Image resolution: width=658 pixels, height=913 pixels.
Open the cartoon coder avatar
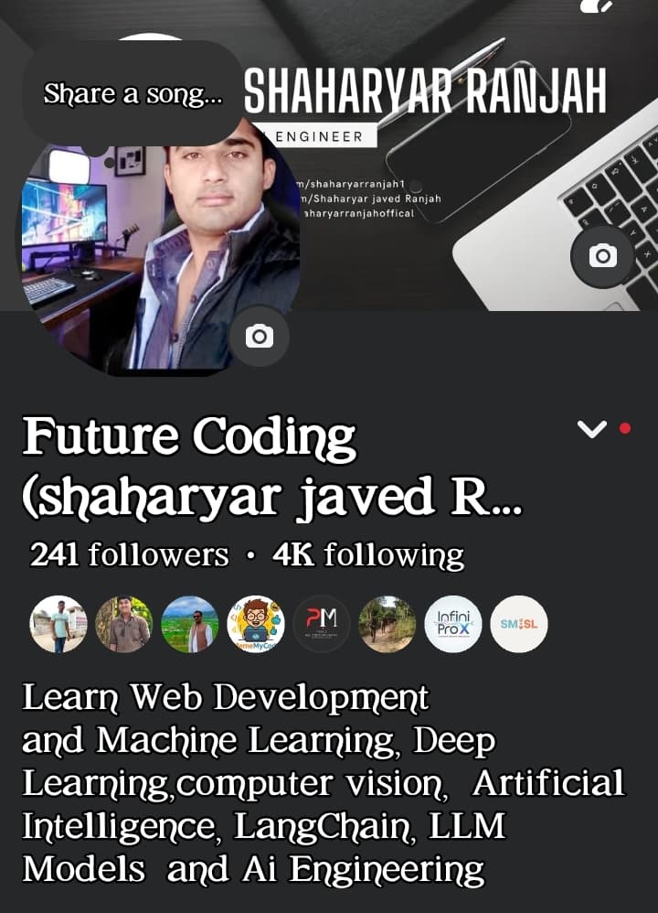(255, 624)
